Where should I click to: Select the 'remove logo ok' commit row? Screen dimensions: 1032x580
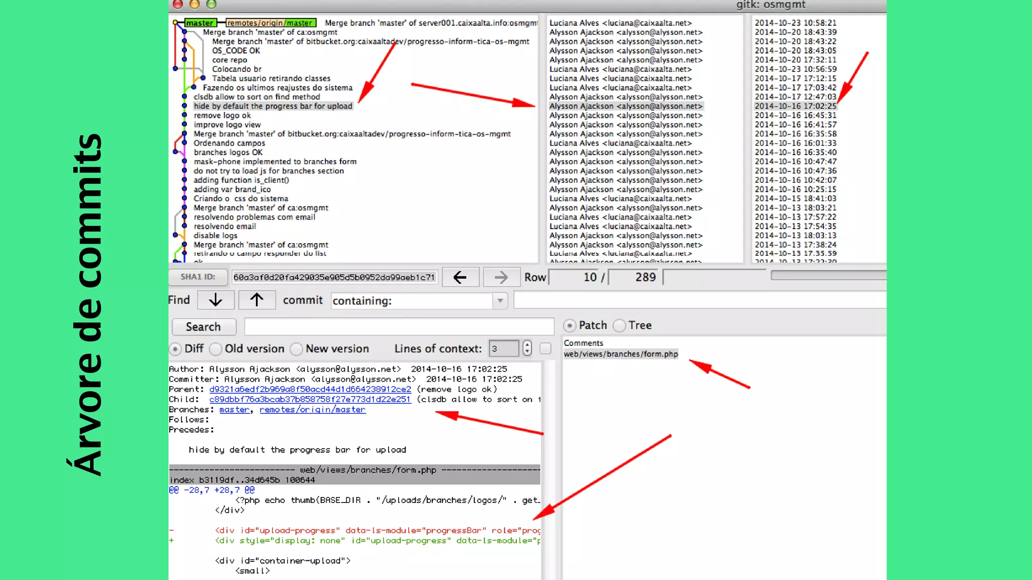coord(222,115)
